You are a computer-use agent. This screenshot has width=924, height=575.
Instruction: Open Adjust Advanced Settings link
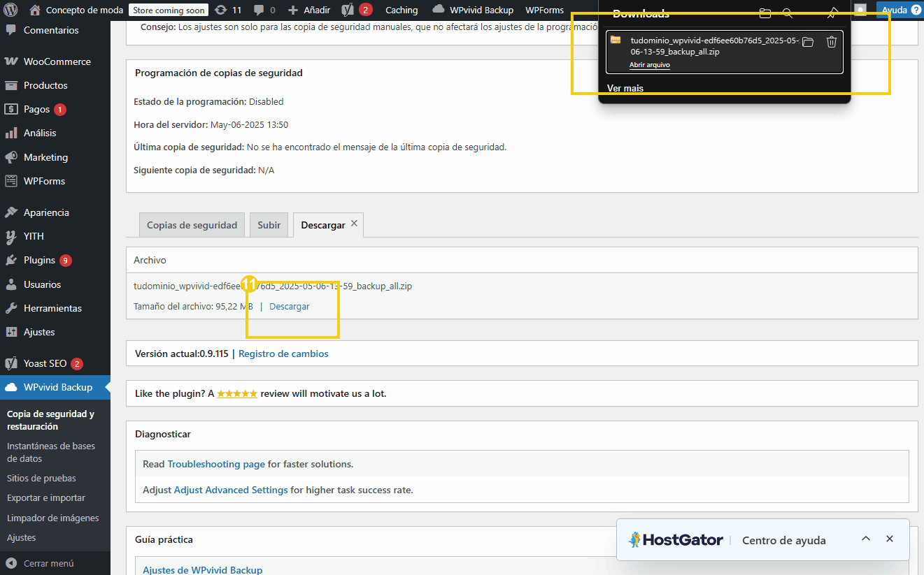pyautogui.click(x=231, y=490)
